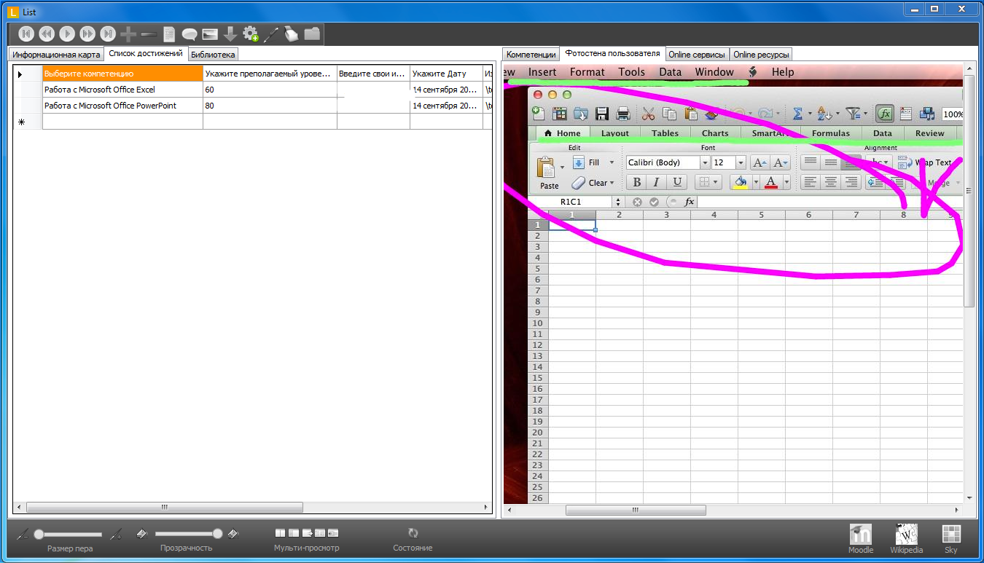
Task: Switch to Online ресурсы tab
Action: [x=761, y=55]
